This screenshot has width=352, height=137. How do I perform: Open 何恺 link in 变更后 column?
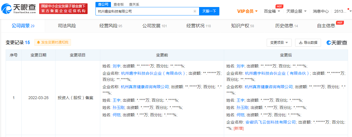click(x=240, y=115)
